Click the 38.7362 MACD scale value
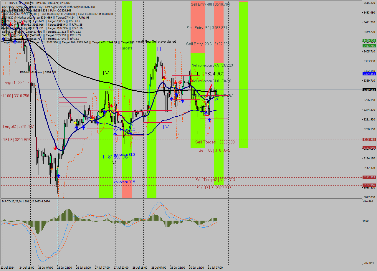Image resolution: width=377 pixels, height=271 pixels. click(368, 201)
